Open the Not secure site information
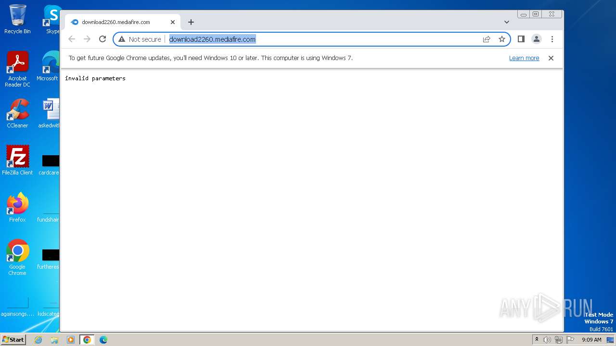Image resolution: width=616 pixels, height=346 pixels. 140,39
